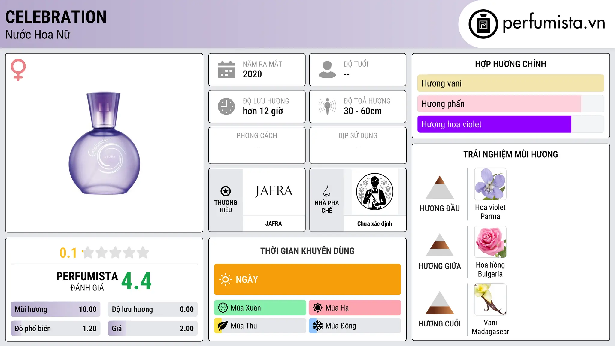This screenshot has height=346, width=615.
Task: Click the sillage value '30 - 60cm'
Action: pos(363,111)
